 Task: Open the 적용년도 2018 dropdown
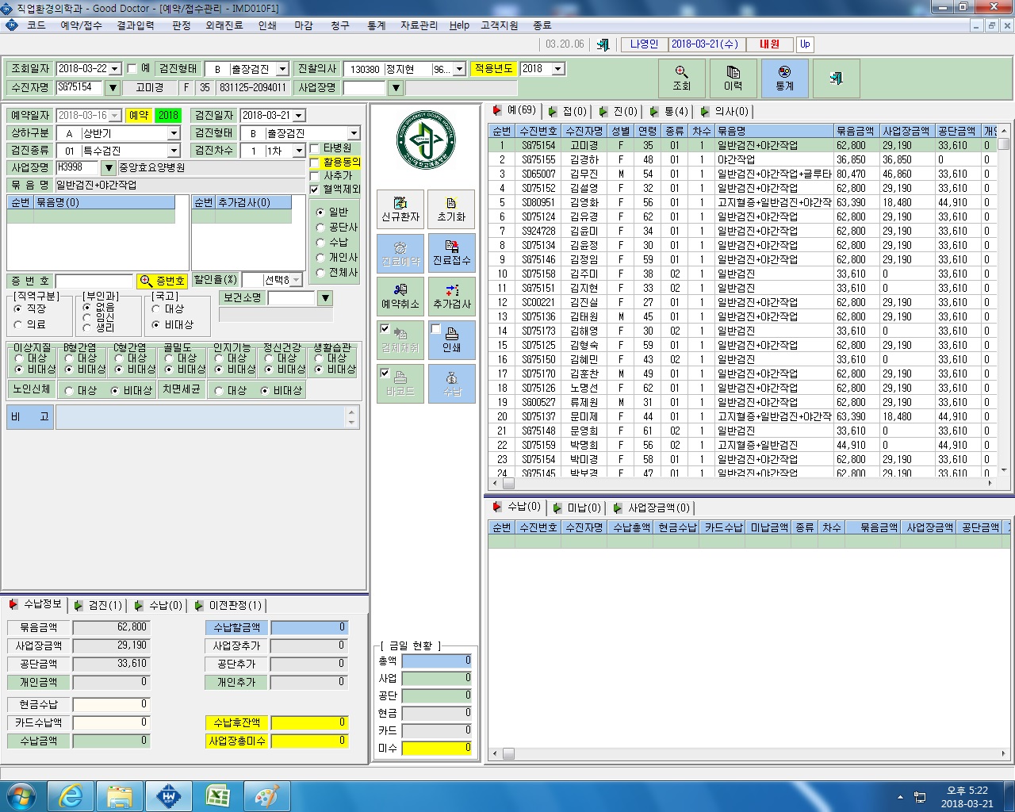click(x=557, y=69)
